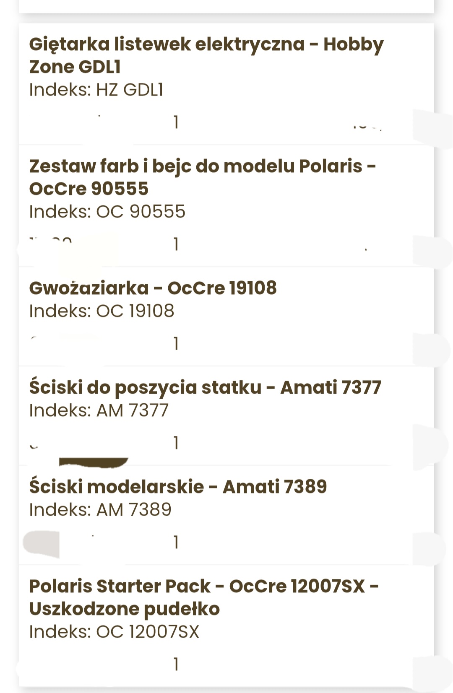
Task: Click dark scribble mark above Ściski modelarskie
Action: click(93, 462)
